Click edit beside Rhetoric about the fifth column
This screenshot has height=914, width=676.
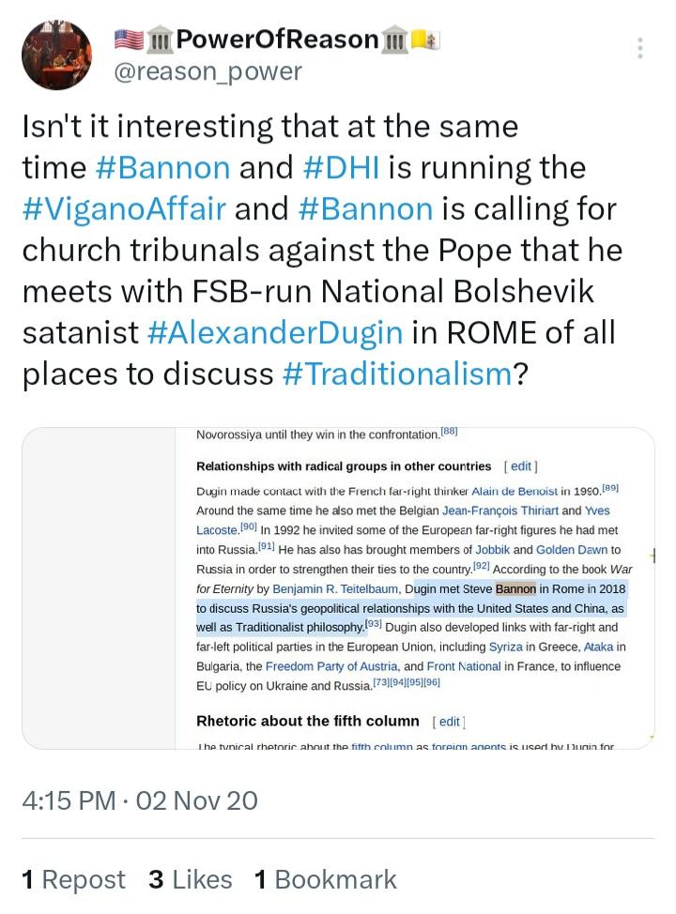(449, 722)
